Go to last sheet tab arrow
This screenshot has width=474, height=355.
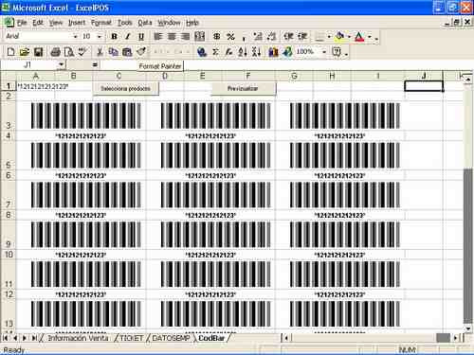click(x=34, y=338)
